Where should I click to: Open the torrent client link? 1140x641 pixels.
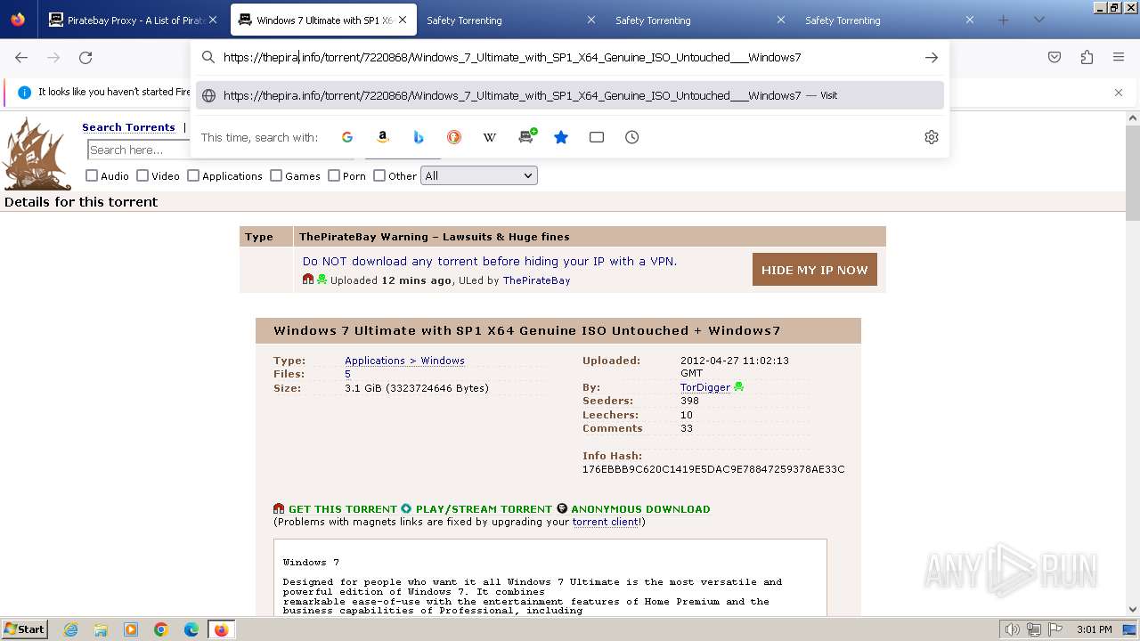tap(606, 522)
